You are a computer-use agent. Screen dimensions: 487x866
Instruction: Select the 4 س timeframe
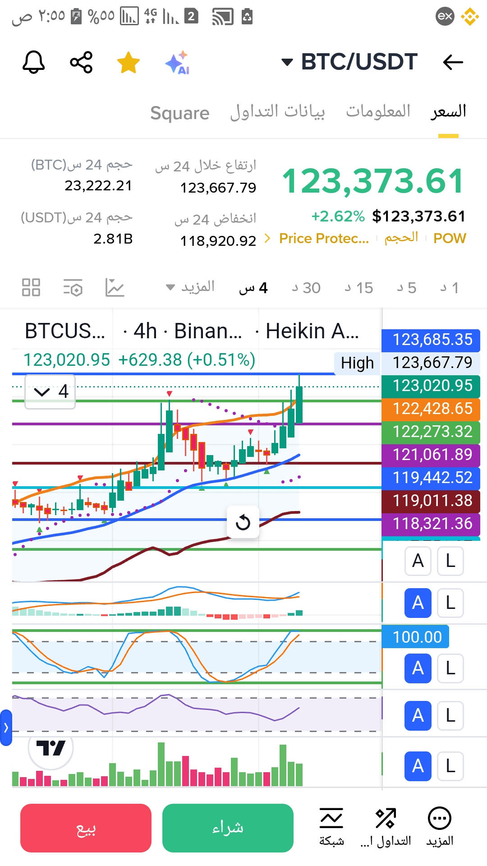point(253,288)
